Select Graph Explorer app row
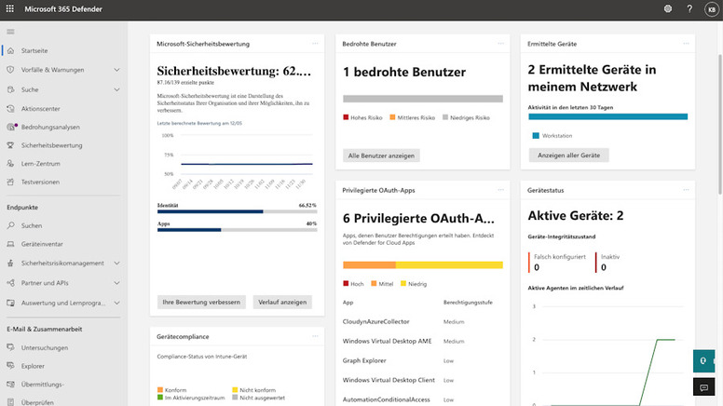Screen dimensions: 723x406 click(x=423, y=360)
